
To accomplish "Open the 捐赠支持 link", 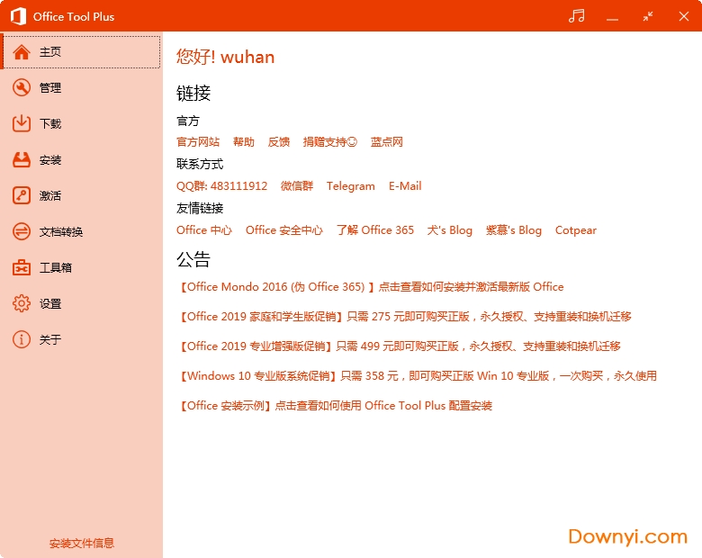I will coord(329,142).
